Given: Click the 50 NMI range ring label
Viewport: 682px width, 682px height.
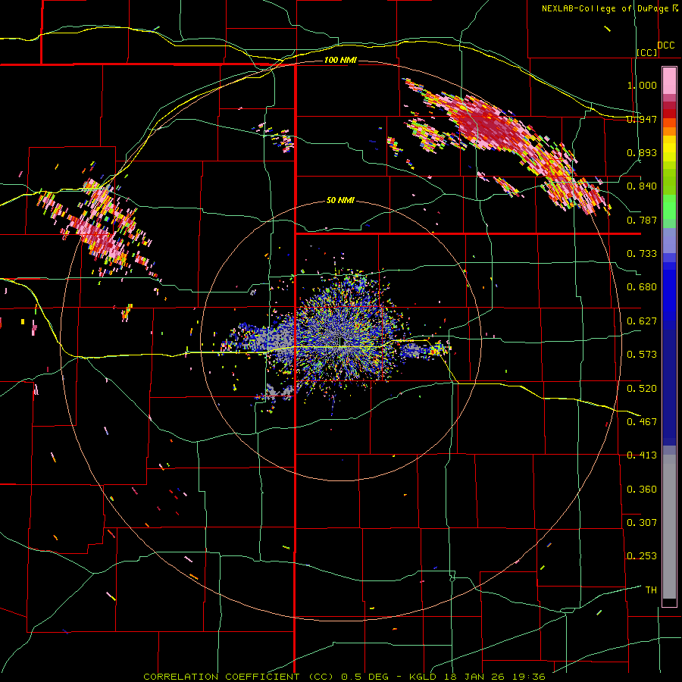Looking at the screenshot, I should (x=340, y=201).
